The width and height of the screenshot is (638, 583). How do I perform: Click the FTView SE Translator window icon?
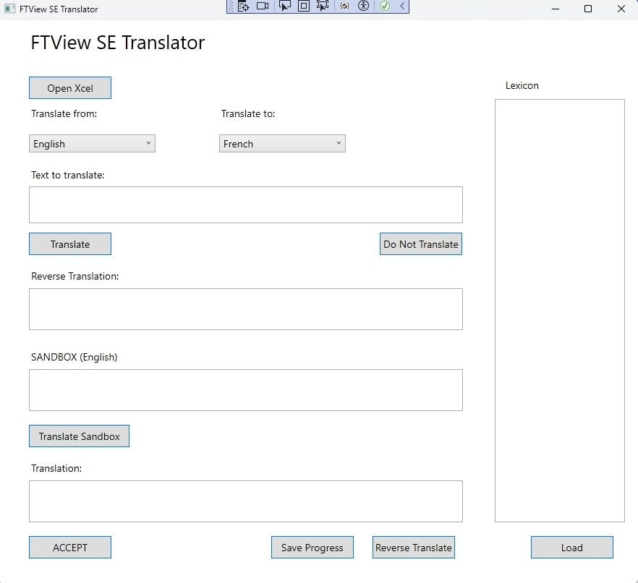click(10, 9)
